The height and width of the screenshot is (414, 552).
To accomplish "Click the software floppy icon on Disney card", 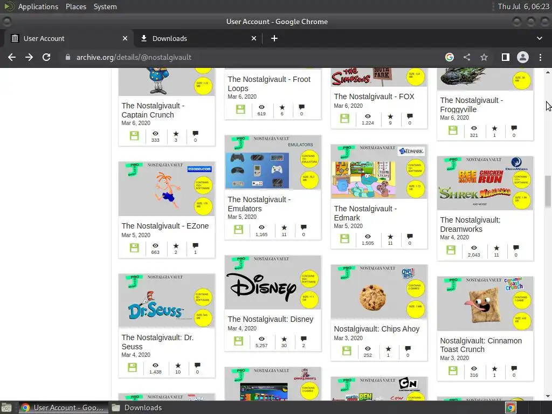I will tap(238, 341).
